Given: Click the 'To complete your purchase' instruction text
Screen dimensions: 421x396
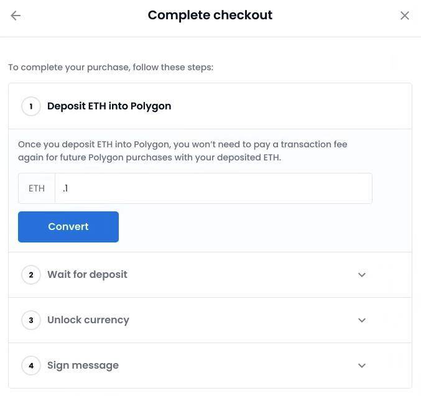Looking at the screenshot, I should pyautogui.click(x=111, y=67).
